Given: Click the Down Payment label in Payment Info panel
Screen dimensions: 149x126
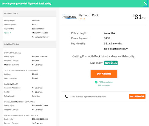Looking at the screenshot, I should tap(10, 24).
